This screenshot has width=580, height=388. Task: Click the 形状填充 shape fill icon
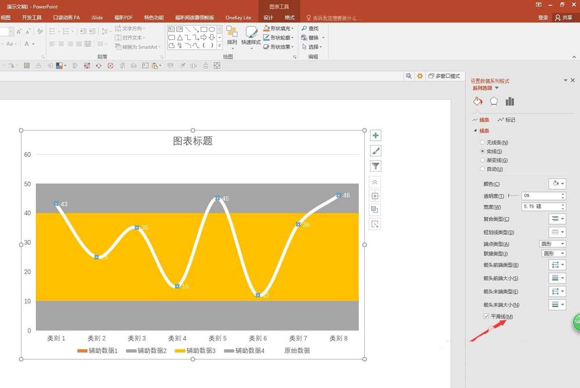click(x=266, y=28)
